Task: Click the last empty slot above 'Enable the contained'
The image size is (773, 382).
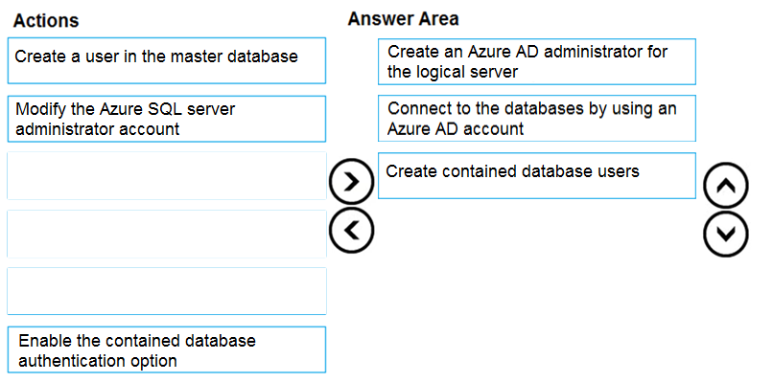Action: (x=167, y=291)
